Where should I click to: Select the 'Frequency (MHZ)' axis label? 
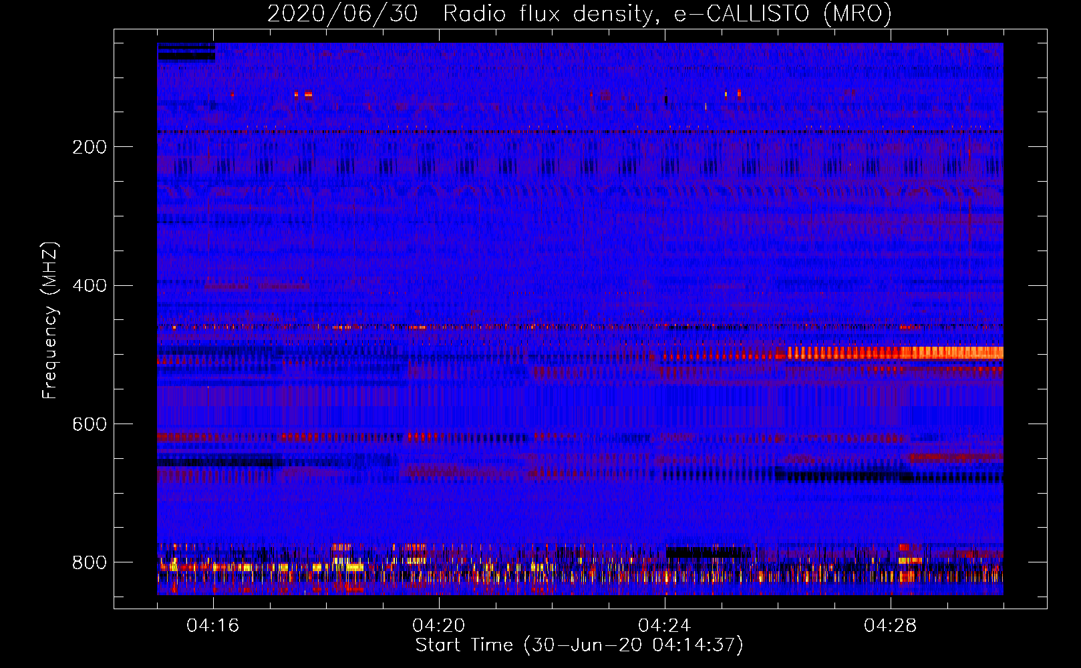coord(49,320)
